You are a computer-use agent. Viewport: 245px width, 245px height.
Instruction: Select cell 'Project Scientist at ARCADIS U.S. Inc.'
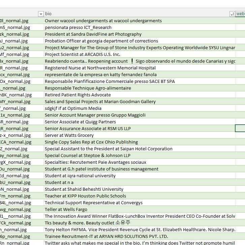coord(140,54)
